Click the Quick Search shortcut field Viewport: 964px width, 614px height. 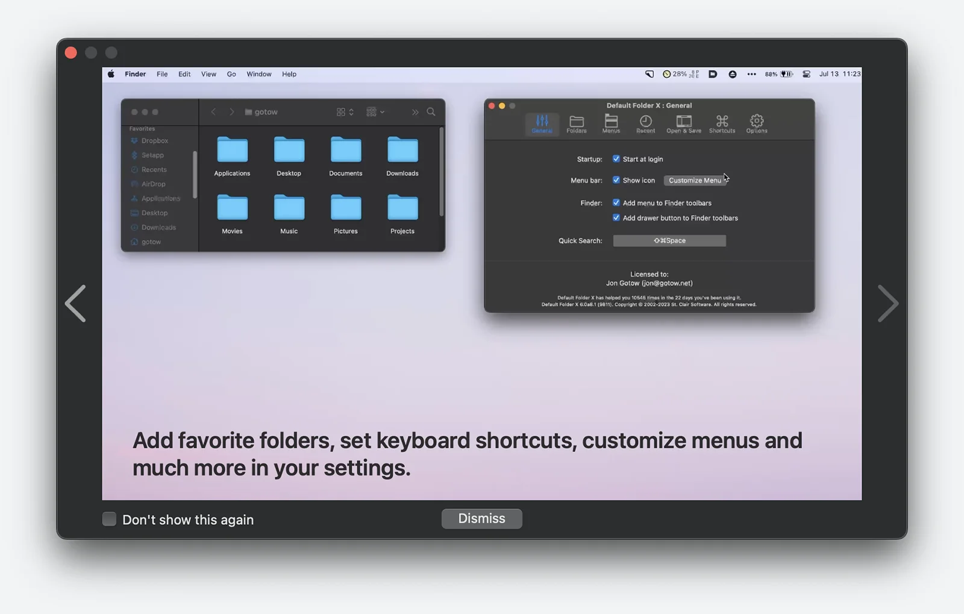pyautogui.click(x=669, y=240)
